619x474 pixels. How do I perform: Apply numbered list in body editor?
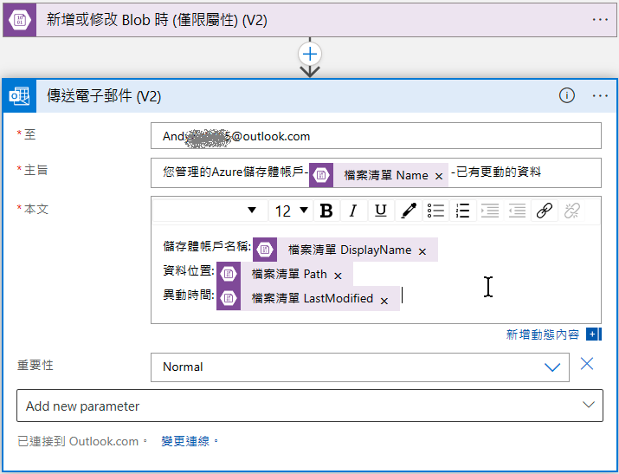(462, 211)
